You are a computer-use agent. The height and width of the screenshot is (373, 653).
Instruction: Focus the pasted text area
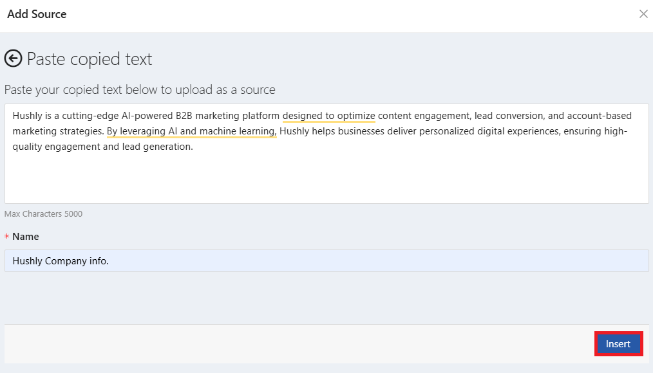326,154
